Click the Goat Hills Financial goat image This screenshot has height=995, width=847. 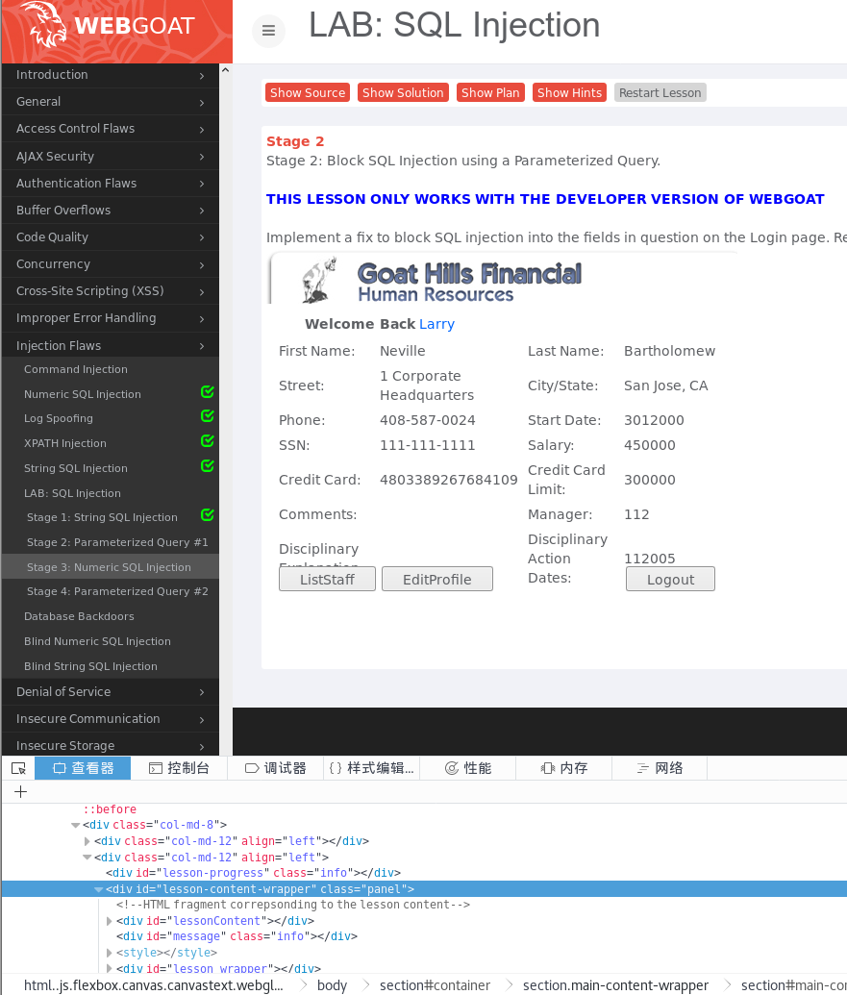click(x=319, y=280)
